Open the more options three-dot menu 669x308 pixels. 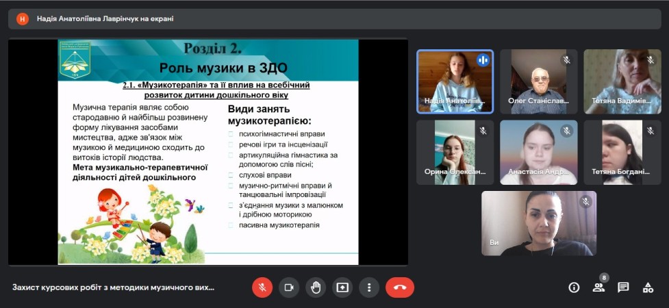pyautogui.click(x=369, y=287)
